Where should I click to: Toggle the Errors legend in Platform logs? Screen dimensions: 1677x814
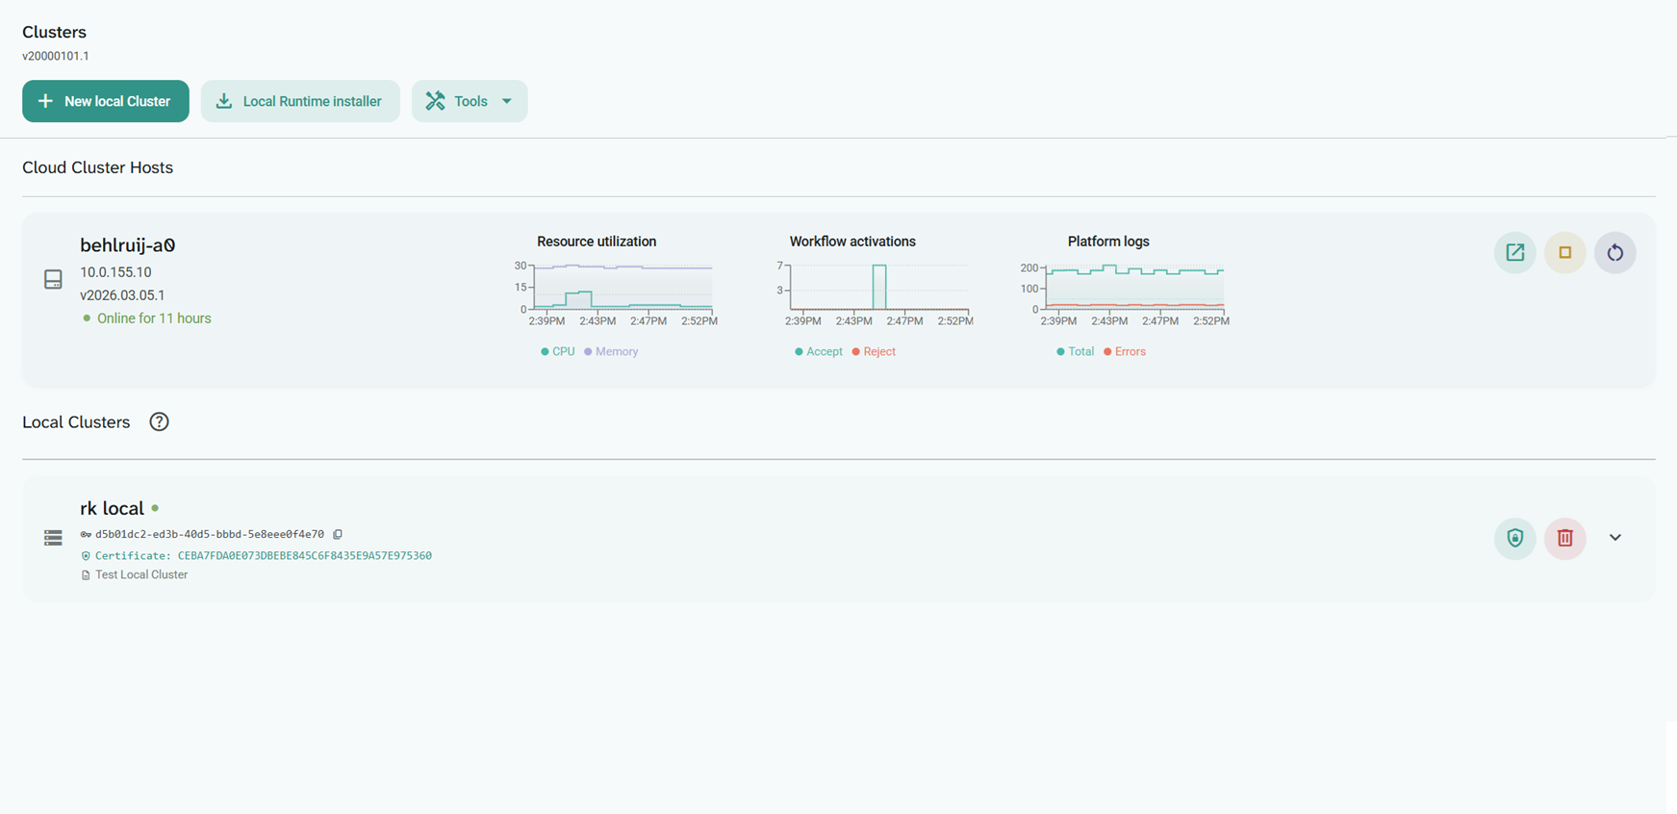(1125, 352)
